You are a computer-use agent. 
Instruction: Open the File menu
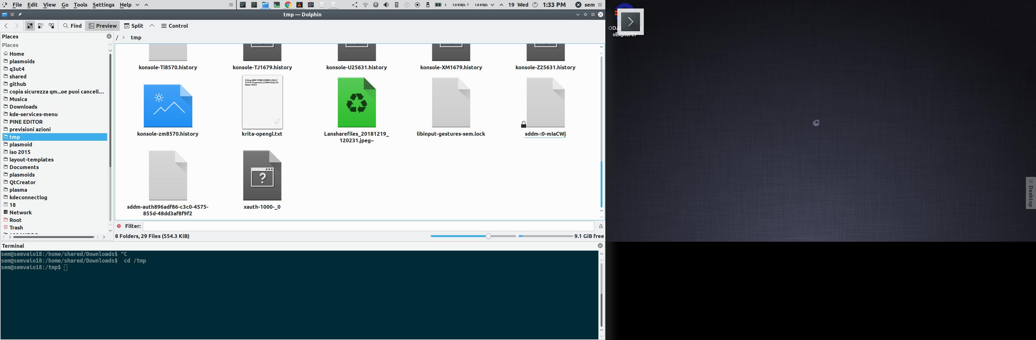[17, 5]
